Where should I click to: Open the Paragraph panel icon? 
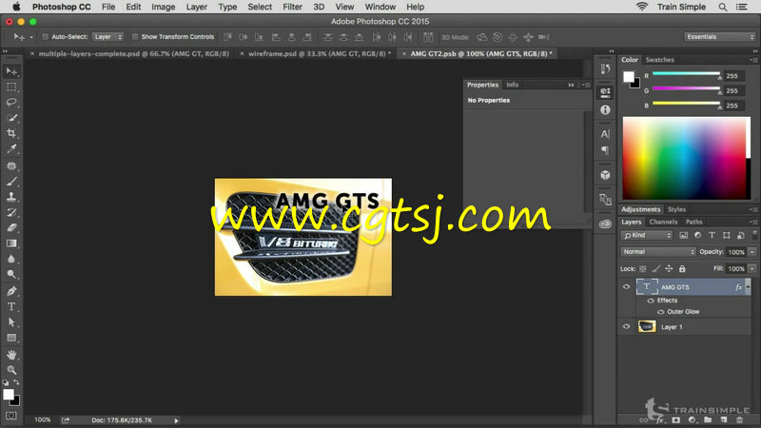point(605,150)
